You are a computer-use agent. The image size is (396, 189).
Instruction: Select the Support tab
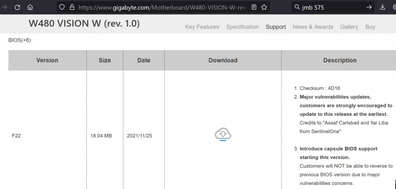(276, 27)
